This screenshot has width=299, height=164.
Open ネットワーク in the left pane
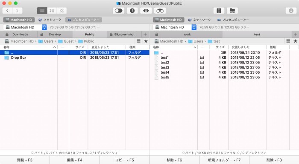tap(50, 20)
